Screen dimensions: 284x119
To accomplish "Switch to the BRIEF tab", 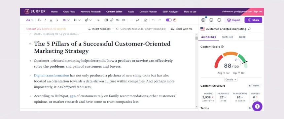I will coord(242,37).
